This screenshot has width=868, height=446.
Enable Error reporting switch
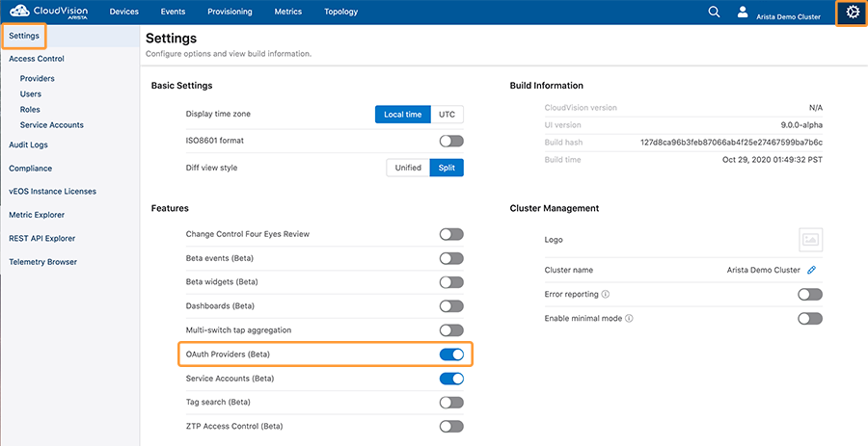(810, 295)
